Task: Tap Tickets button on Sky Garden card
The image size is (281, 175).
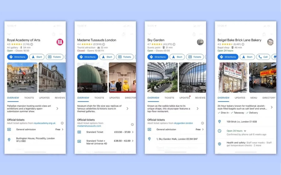Action: 195,57
